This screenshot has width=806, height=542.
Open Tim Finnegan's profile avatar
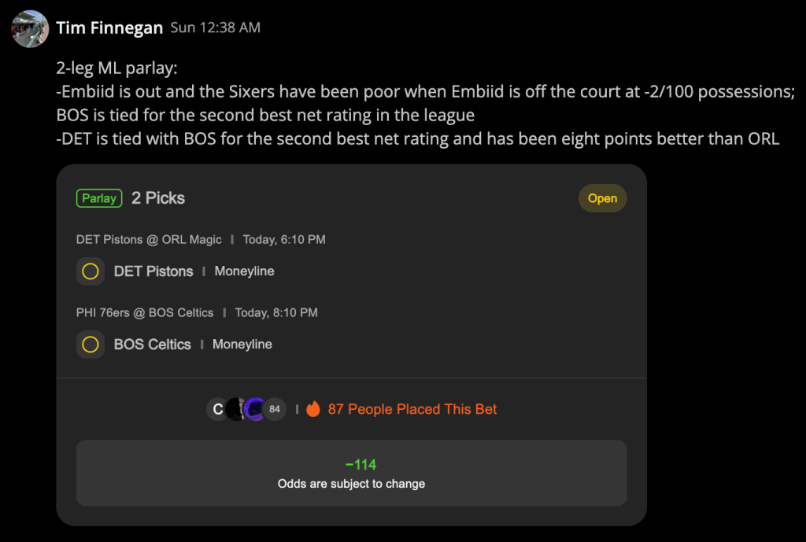(x=30, y=29)
